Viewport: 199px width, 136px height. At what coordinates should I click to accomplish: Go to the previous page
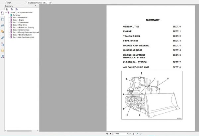click(x=110, y=134)
